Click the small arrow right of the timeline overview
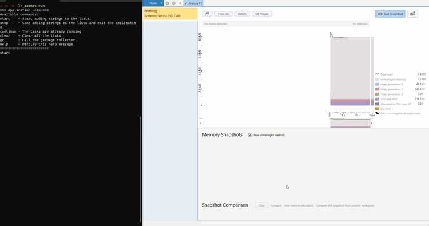 coord(372,123)
